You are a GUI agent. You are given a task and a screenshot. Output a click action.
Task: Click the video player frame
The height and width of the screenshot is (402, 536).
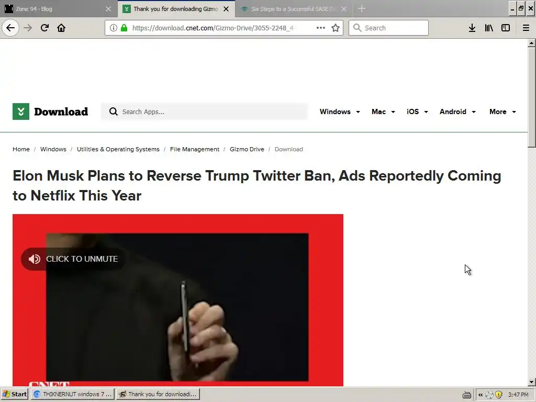click(x=178, y=300)
